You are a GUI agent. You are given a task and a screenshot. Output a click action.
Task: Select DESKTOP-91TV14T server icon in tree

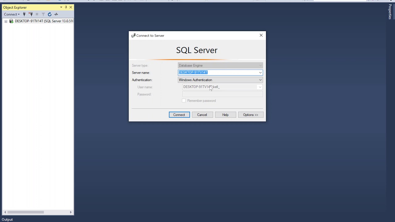click(11, 21)
